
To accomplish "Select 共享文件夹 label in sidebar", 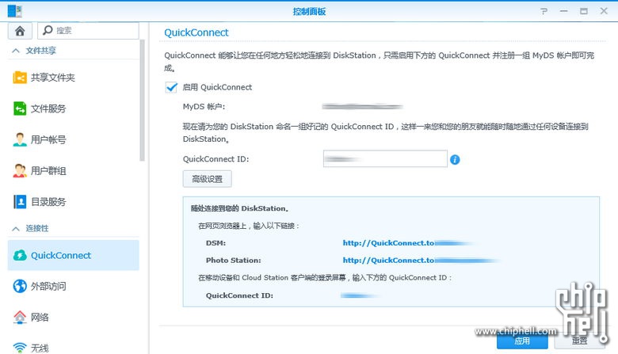I will click(x=53, y=78).
